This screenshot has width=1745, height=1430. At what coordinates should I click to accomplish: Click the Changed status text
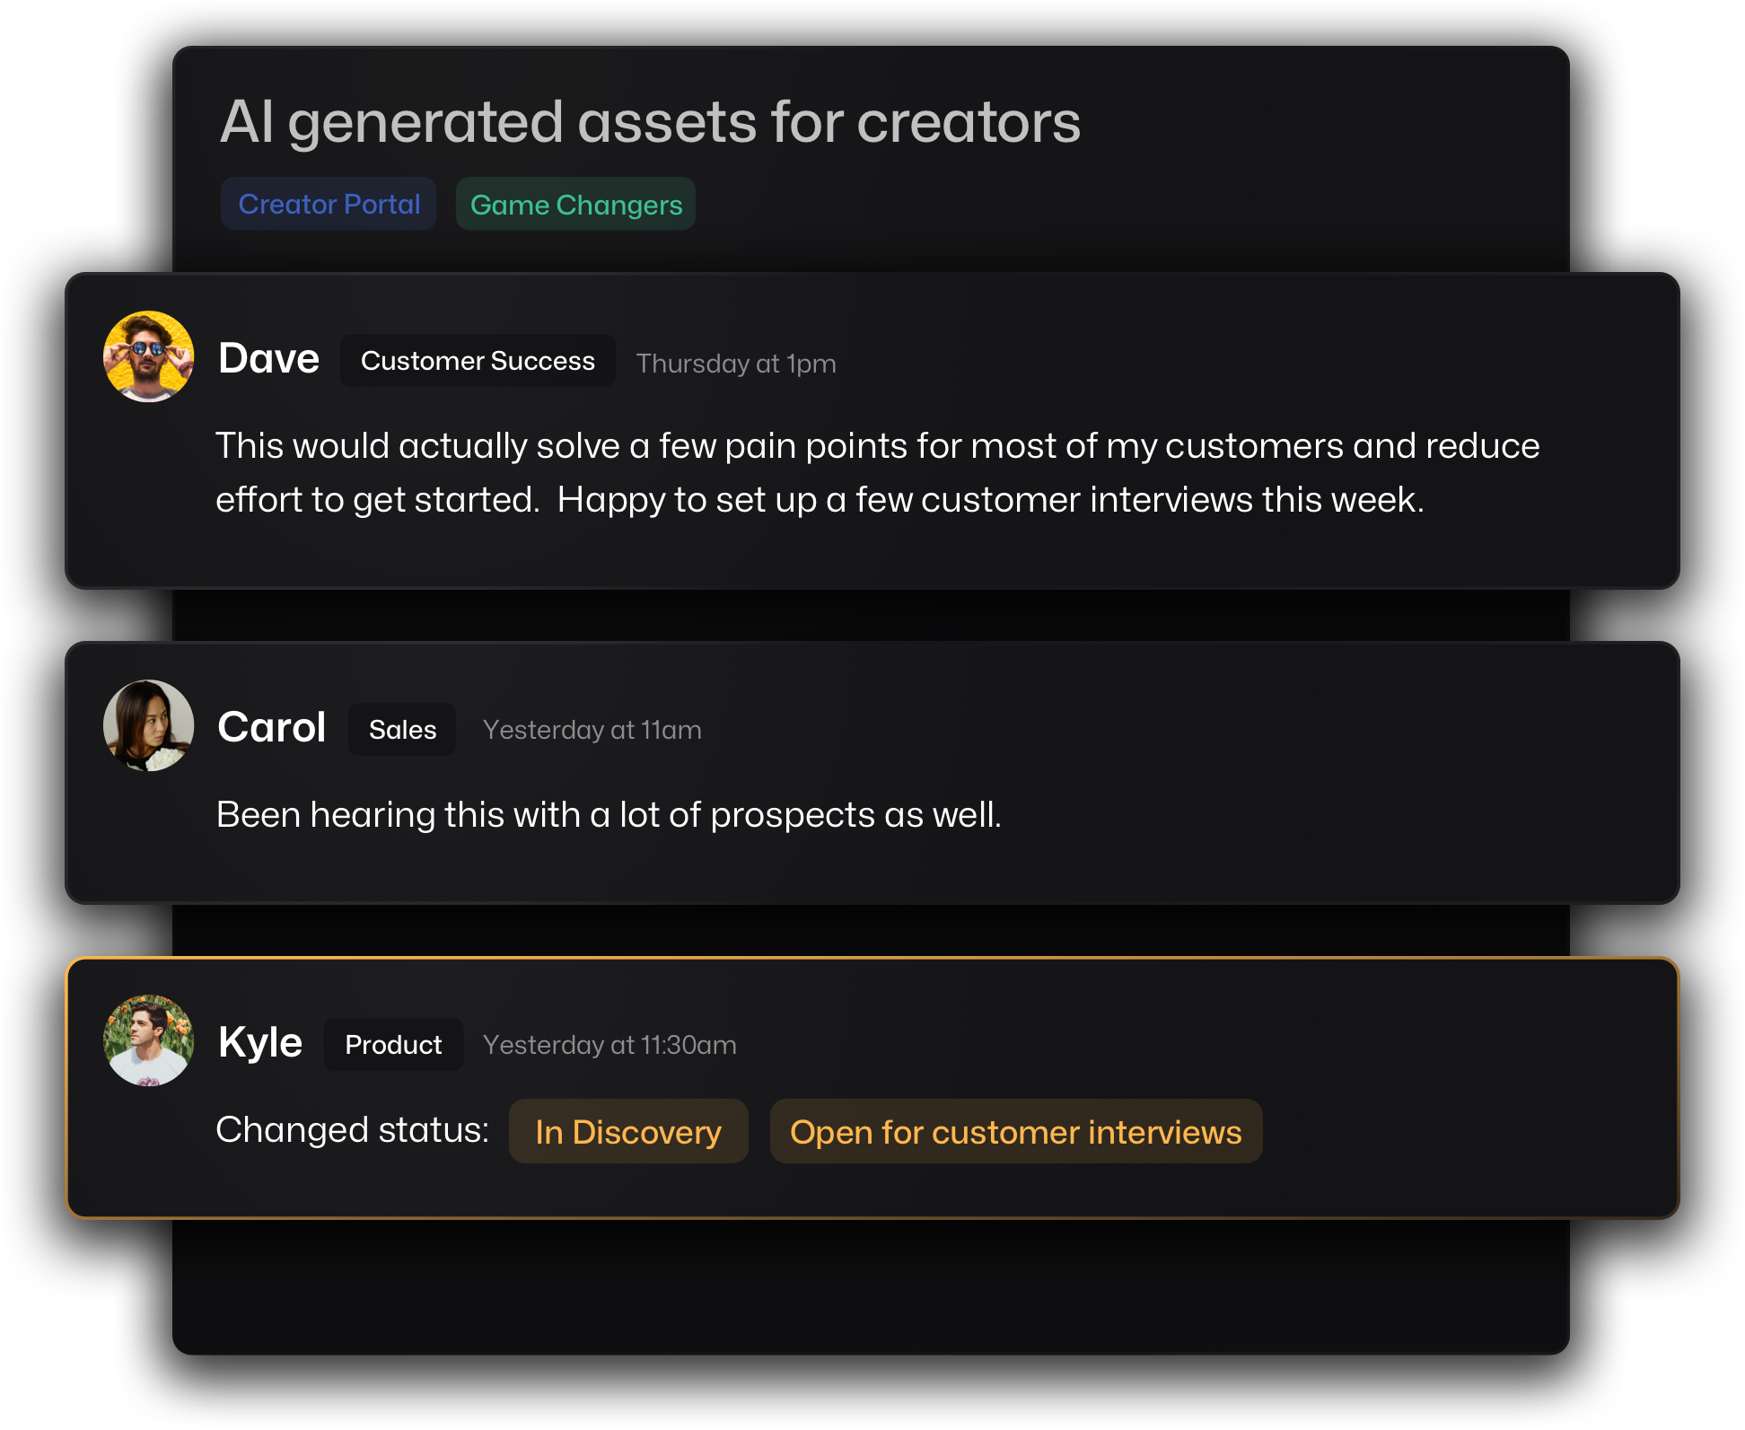coord(352,1130)
